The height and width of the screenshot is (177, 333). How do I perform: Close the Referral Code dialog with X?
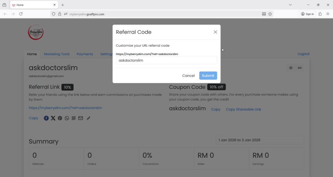[x=215, y=32]
